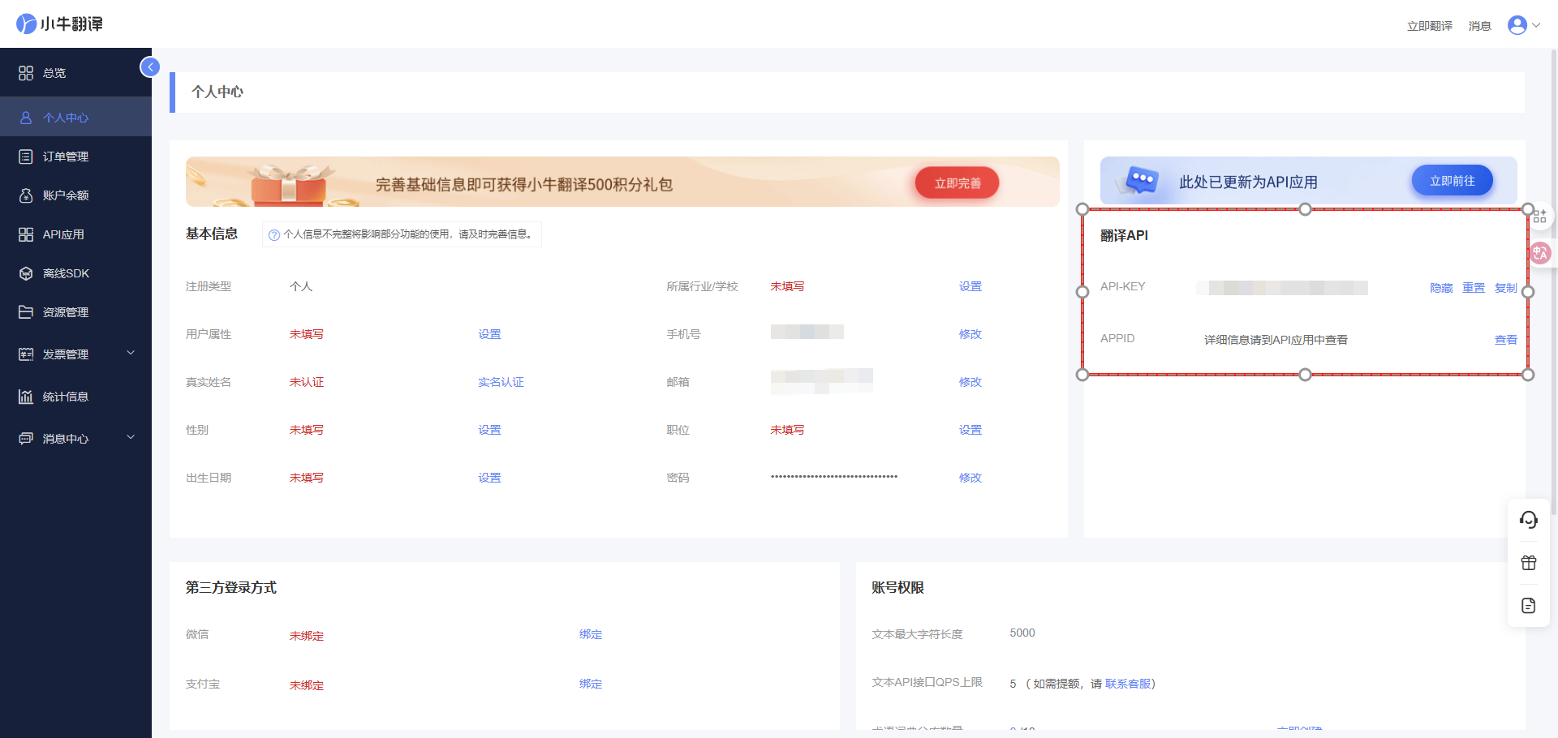Hide the API-KEY value
Screen dimensions: 1558x738
[x=1441, y=288]
